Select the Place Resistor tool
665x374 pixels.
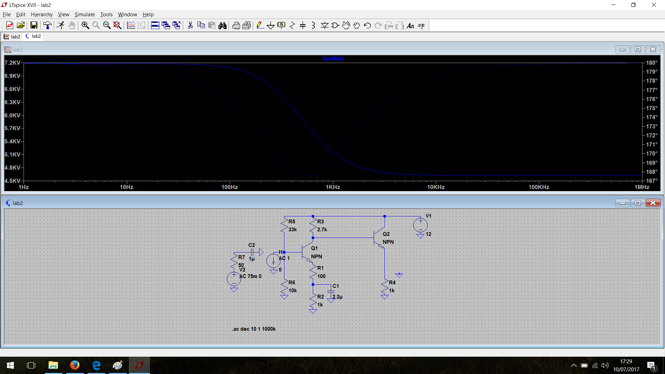[292, 25]
